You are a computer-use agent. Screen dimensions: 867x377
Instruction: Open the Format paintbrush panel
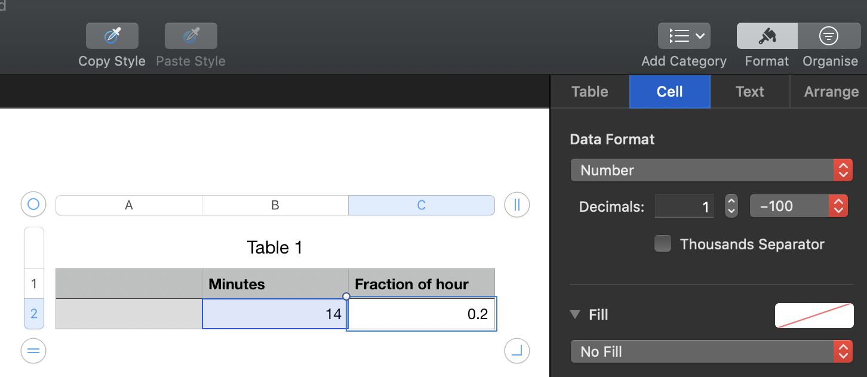767,36
